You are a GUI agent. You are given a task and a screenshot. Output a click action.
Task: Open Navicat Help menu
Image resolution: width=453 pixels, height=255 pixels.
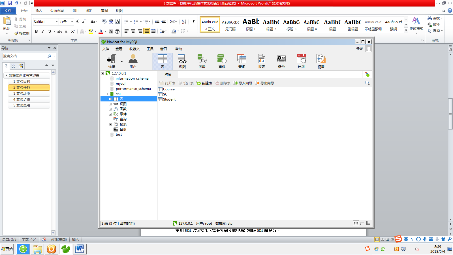[179, 49]
